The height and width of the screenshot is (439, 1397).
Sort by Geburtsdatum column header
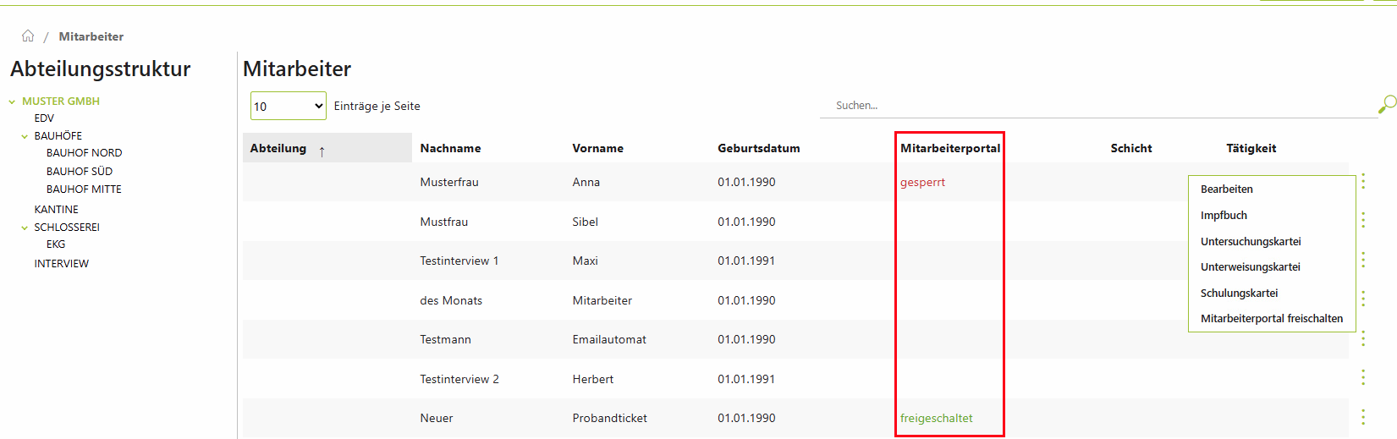[759, 148]
